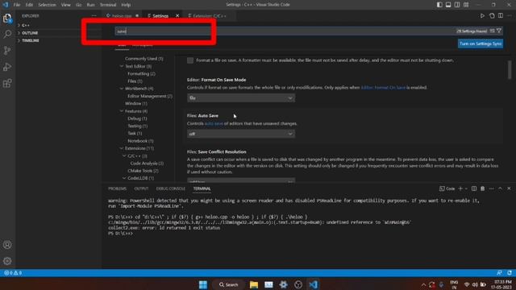The image size is (516, 290).
Task: Open the Terminal menu
Action: click(108, 5)
